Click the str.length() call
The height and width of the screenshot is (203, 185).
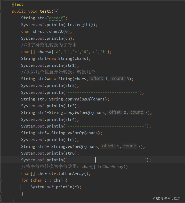point(80,25)
